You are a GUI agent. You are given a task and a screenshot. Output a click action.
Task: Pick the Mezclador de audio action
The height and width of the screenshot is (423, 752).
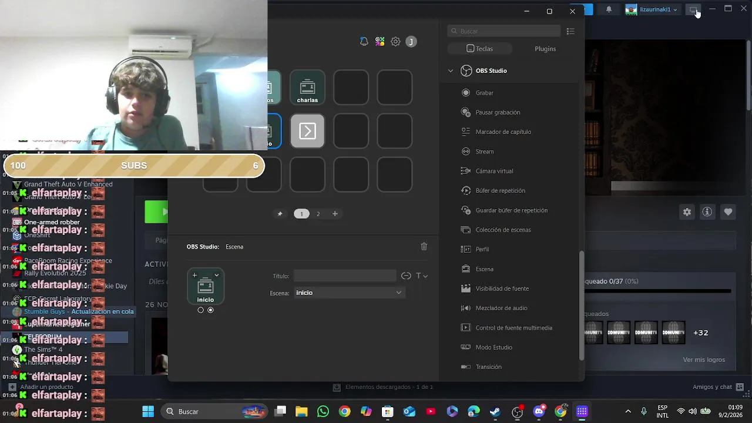click(501, 308)
